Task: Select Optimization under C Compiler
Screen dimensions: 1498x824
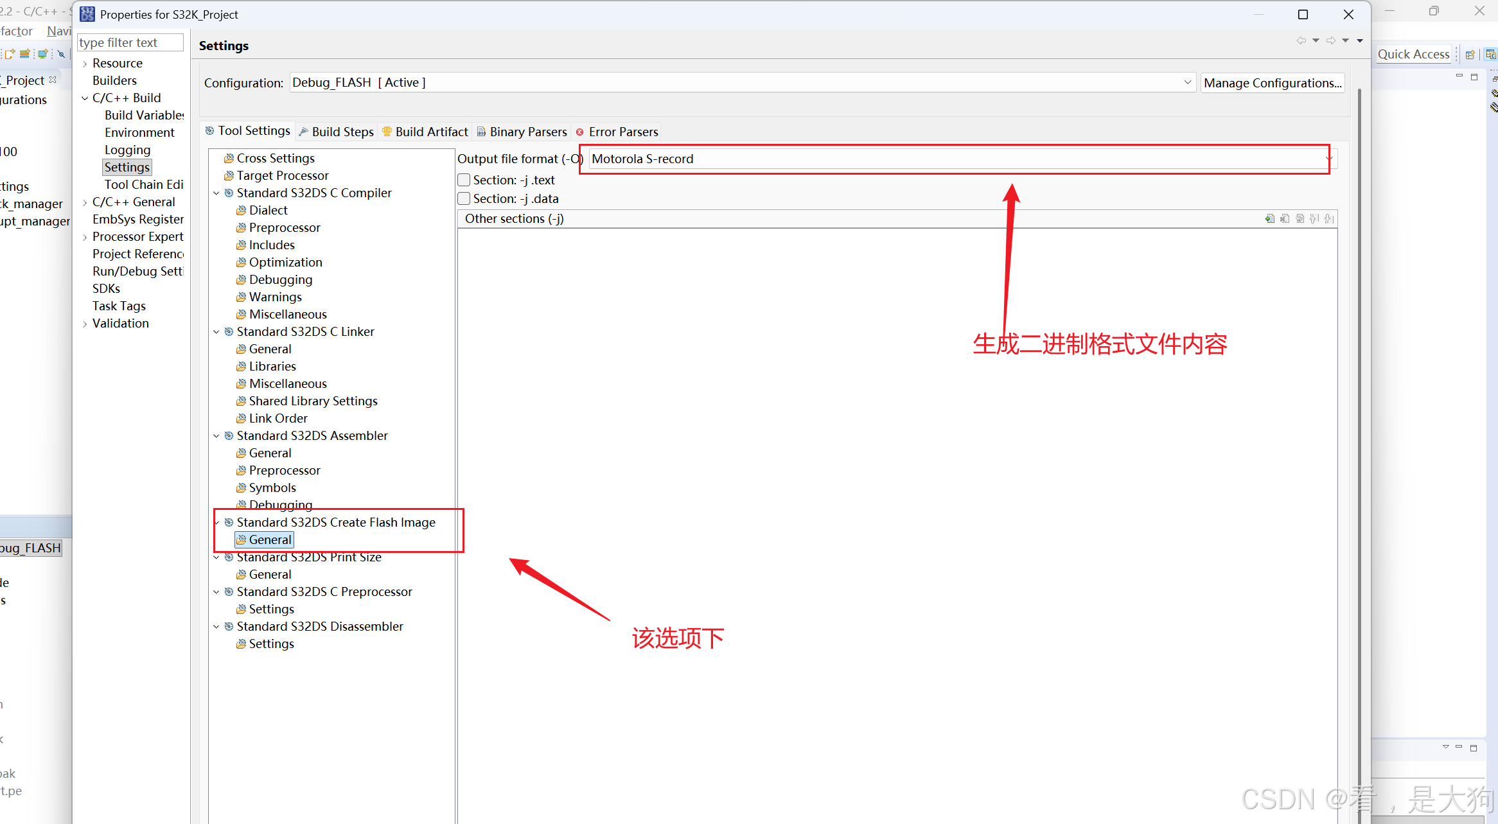Action: (285, 262)
